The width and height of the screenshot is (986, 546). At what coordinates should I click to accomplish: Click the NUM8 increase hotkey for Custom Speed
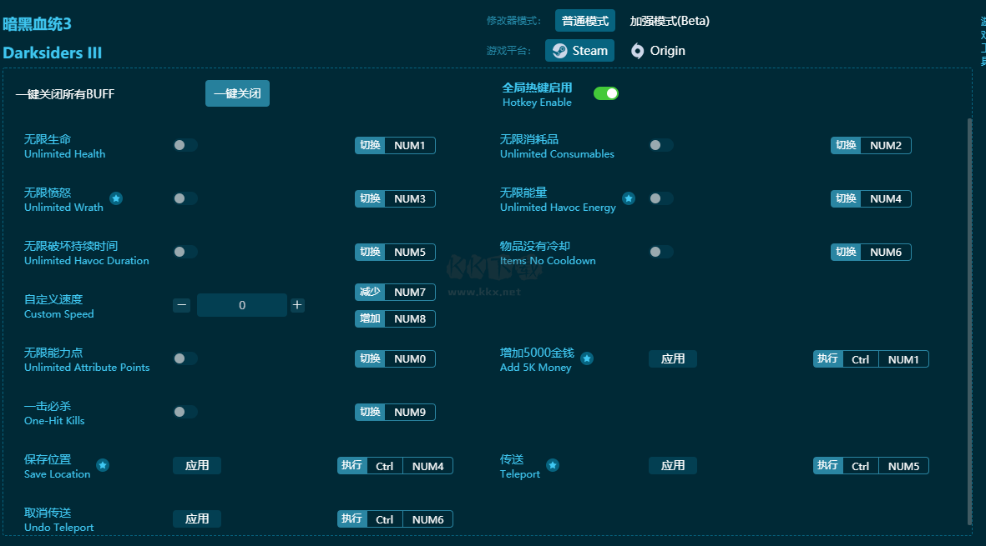(x=395, y=318)
